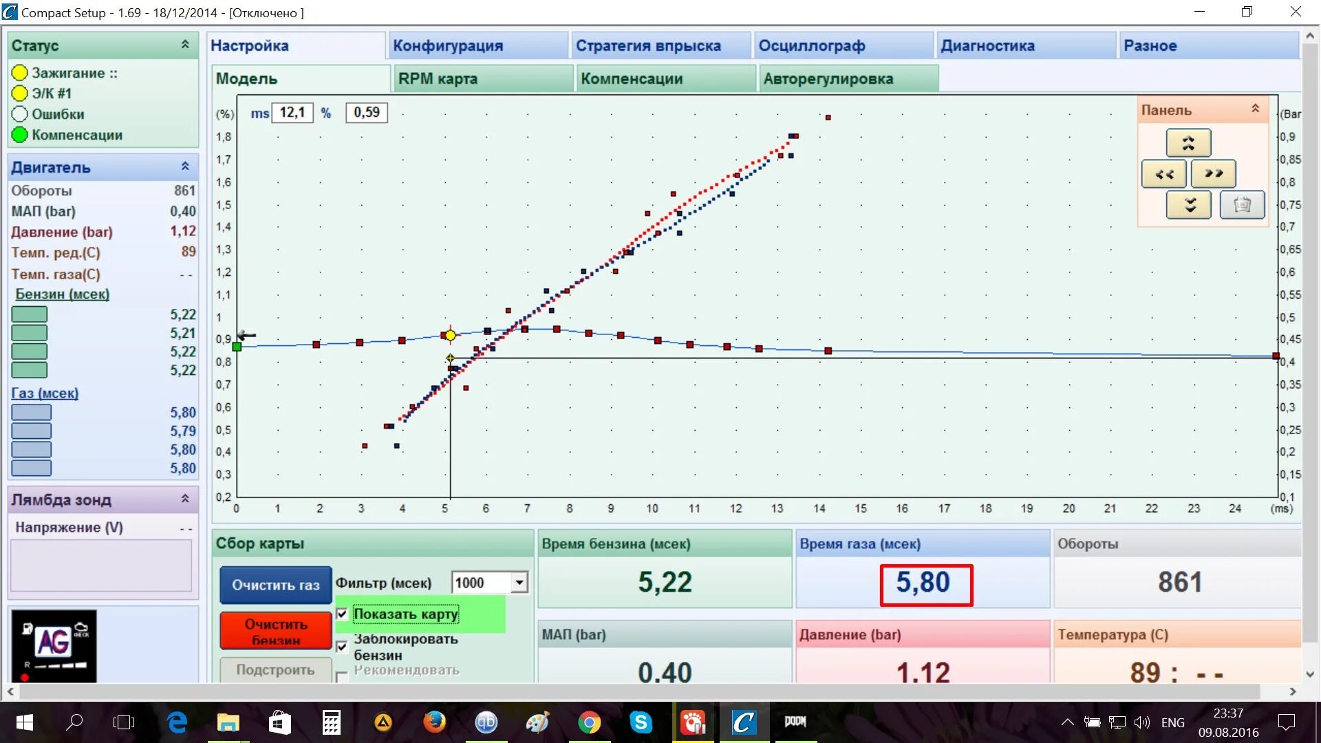The image size is (1321, 743).
Task: Toggle the Заблокировать бензин checkbox
Action: click(x=342, y=646)
